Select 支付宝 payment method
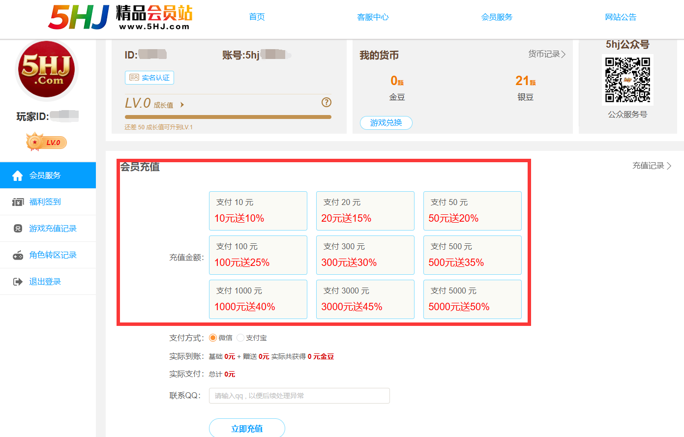Screen dimensions: 684x437 (x=240, y=338)
